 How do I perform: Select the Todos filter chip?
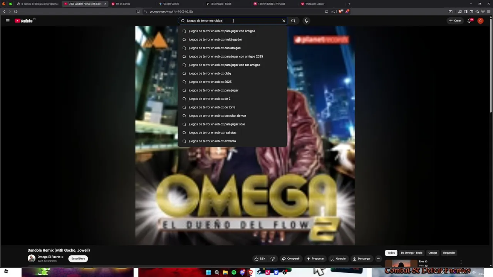(x=391, y=253)
